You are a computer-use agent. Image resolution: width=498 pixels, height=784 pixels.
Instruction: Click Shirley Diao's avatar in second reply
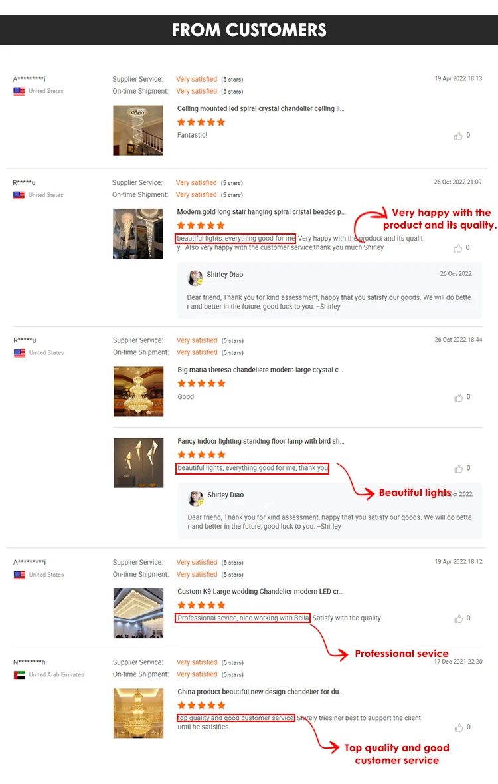coord(195,498)
